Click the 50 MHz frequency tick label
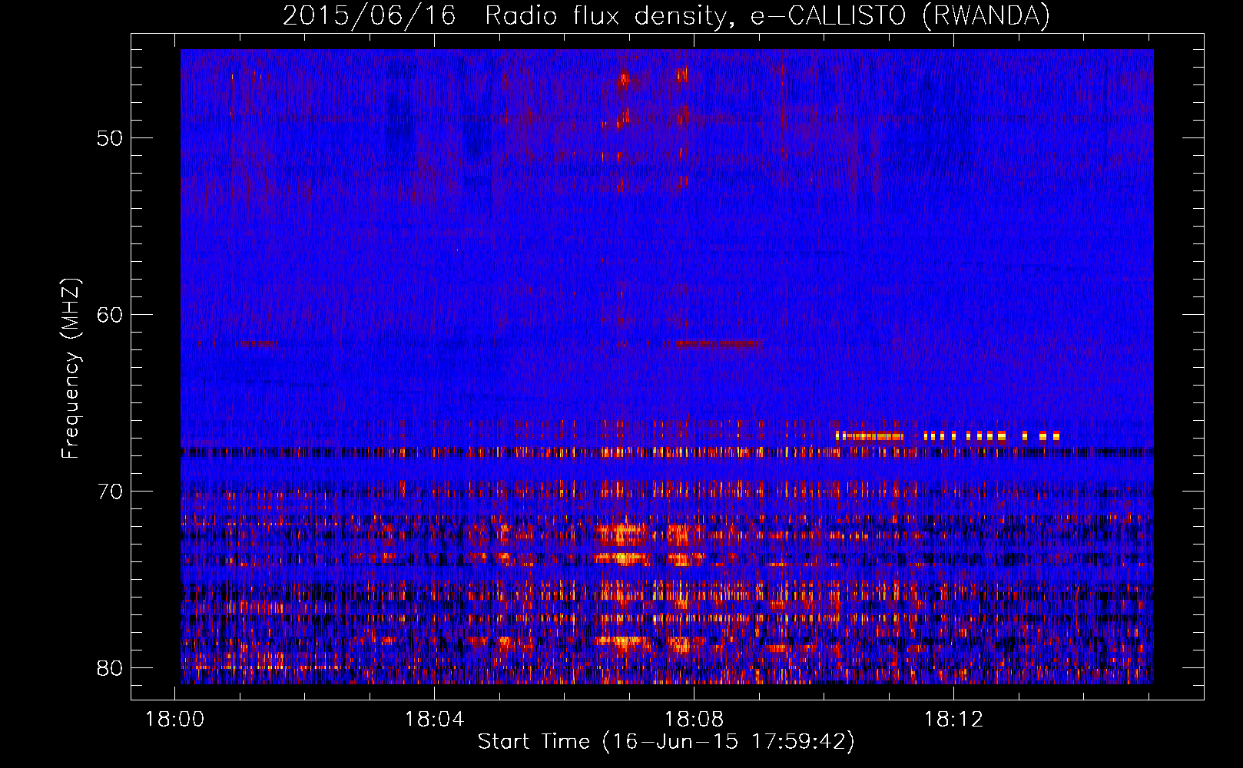The height and width of the screenshot is (768, 1243). click(x=111, y=138)
